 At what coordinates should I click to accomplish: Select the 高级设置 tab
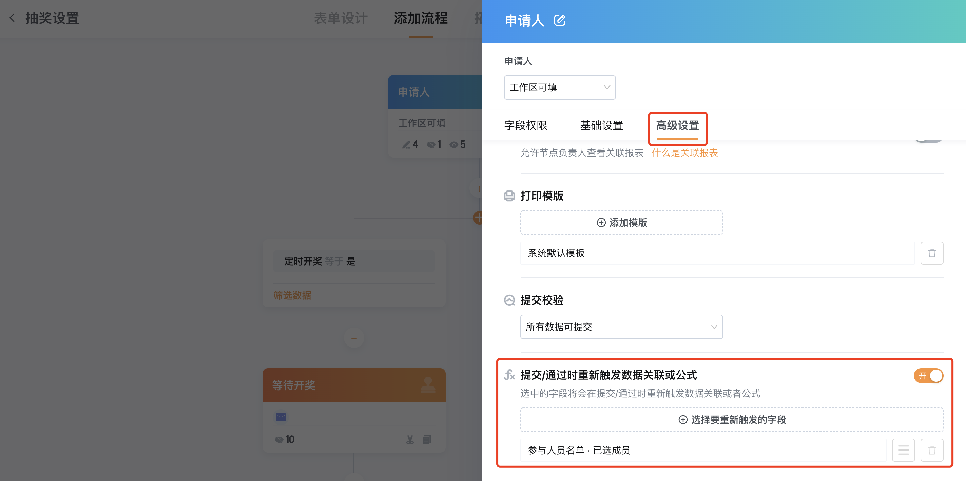click(x=677, y=125)
